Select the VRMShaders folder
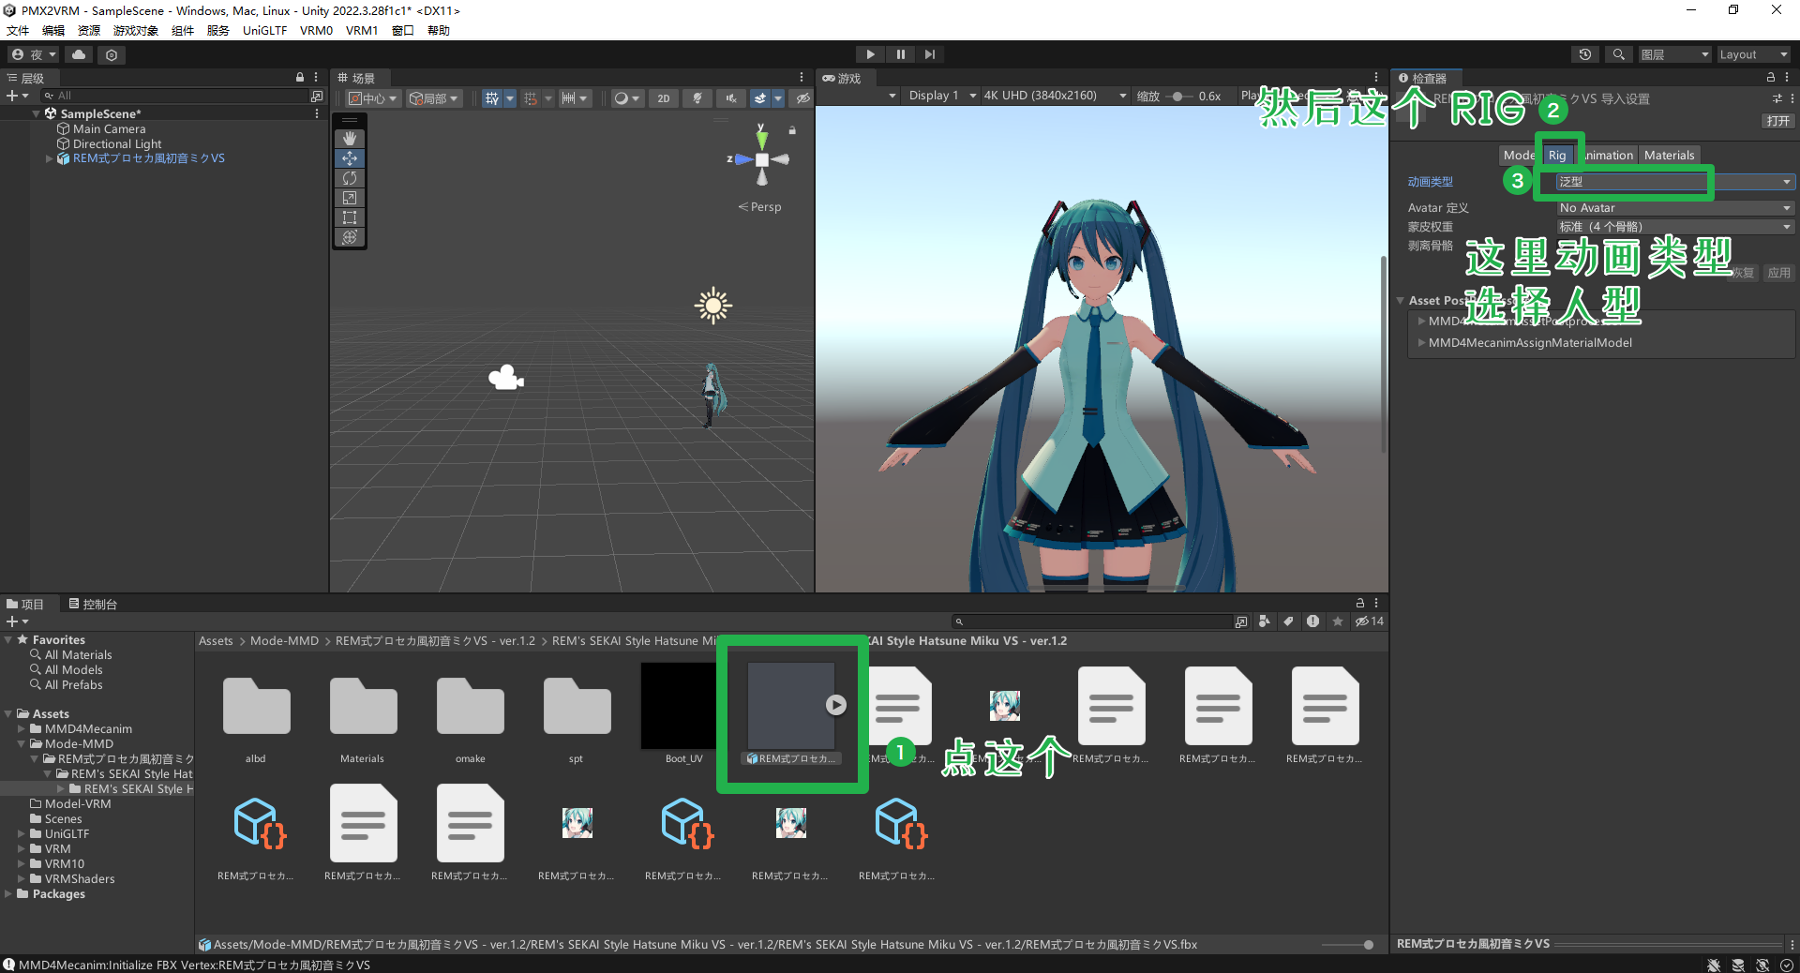Viewport: 1800px width, 973px height. (x=79, y=879)
